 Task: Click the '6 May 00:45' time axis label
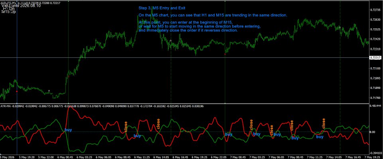click(x=65, y=157)
